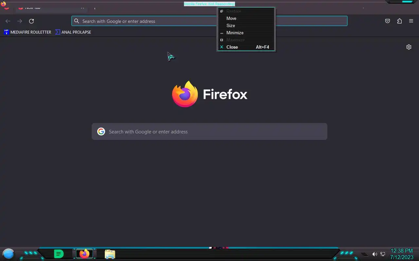Screen dimensions: 419x261
Task: Open File Explorer from the taskbar
Action: point(110,254)
